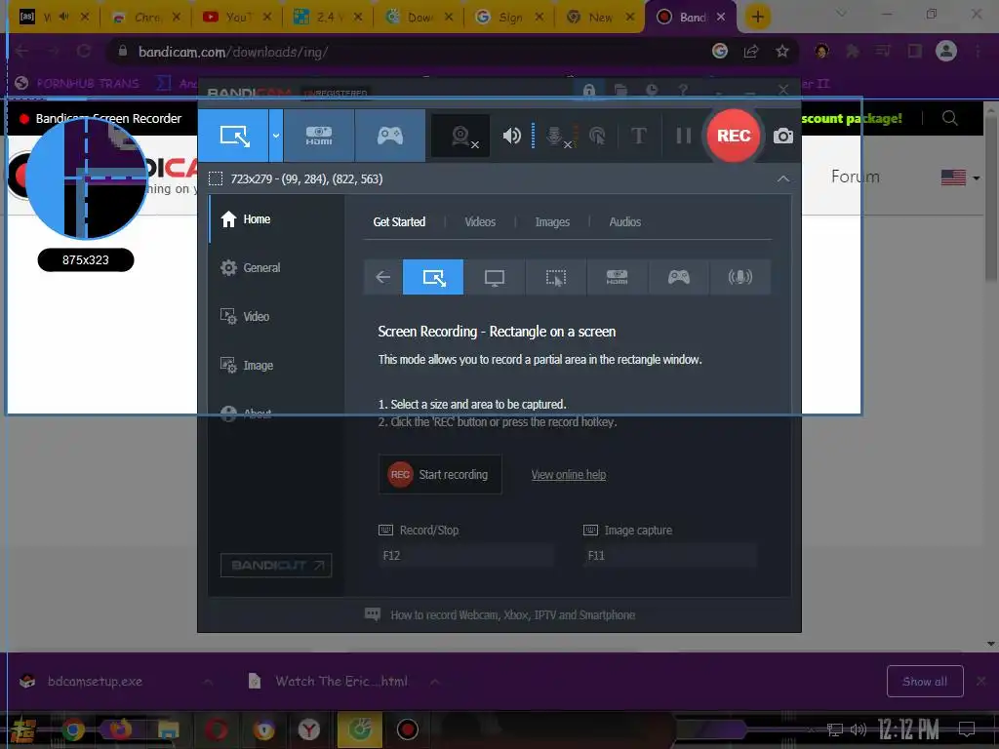This screenshot has width=999, height=749.
Task: Open the Chrome extensions puzzle icon
Action: [x=853, y=51]
